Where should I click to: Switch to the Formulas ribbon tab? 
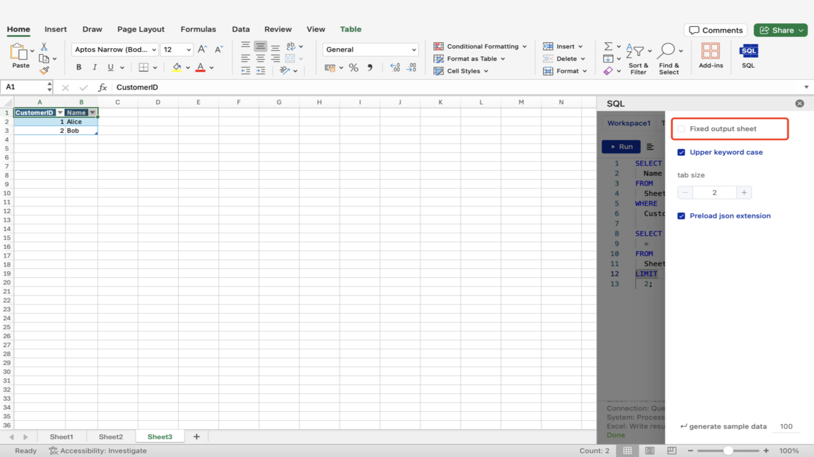(x=198, y=29)
